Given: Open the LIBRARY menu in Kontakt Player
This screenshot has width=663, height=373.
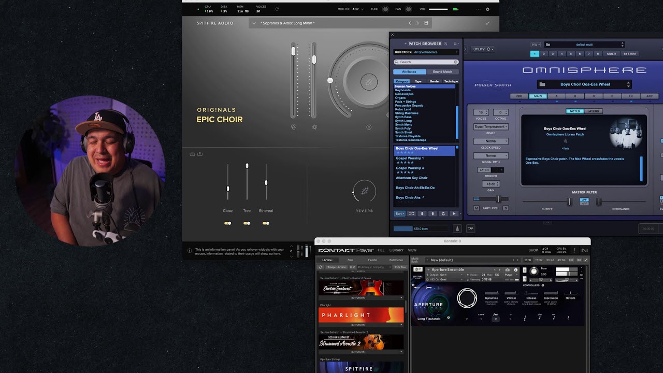Looking at the screenshot, I should (396, 250).
